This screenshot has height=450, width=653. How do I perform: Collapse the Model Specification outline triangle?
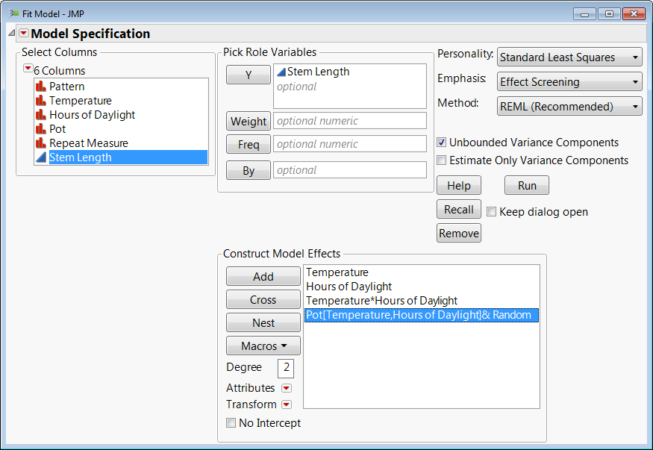(11, 34)
